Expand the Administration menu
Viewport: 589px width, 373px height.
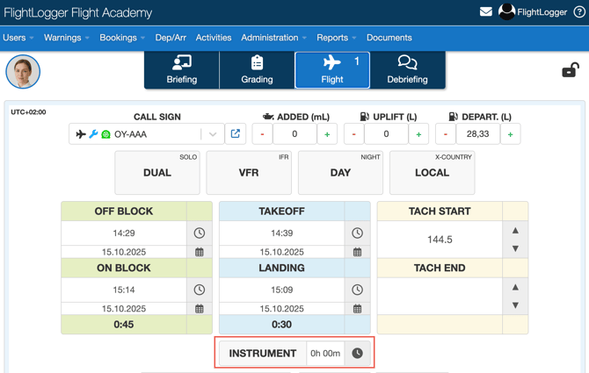(273, 38)
